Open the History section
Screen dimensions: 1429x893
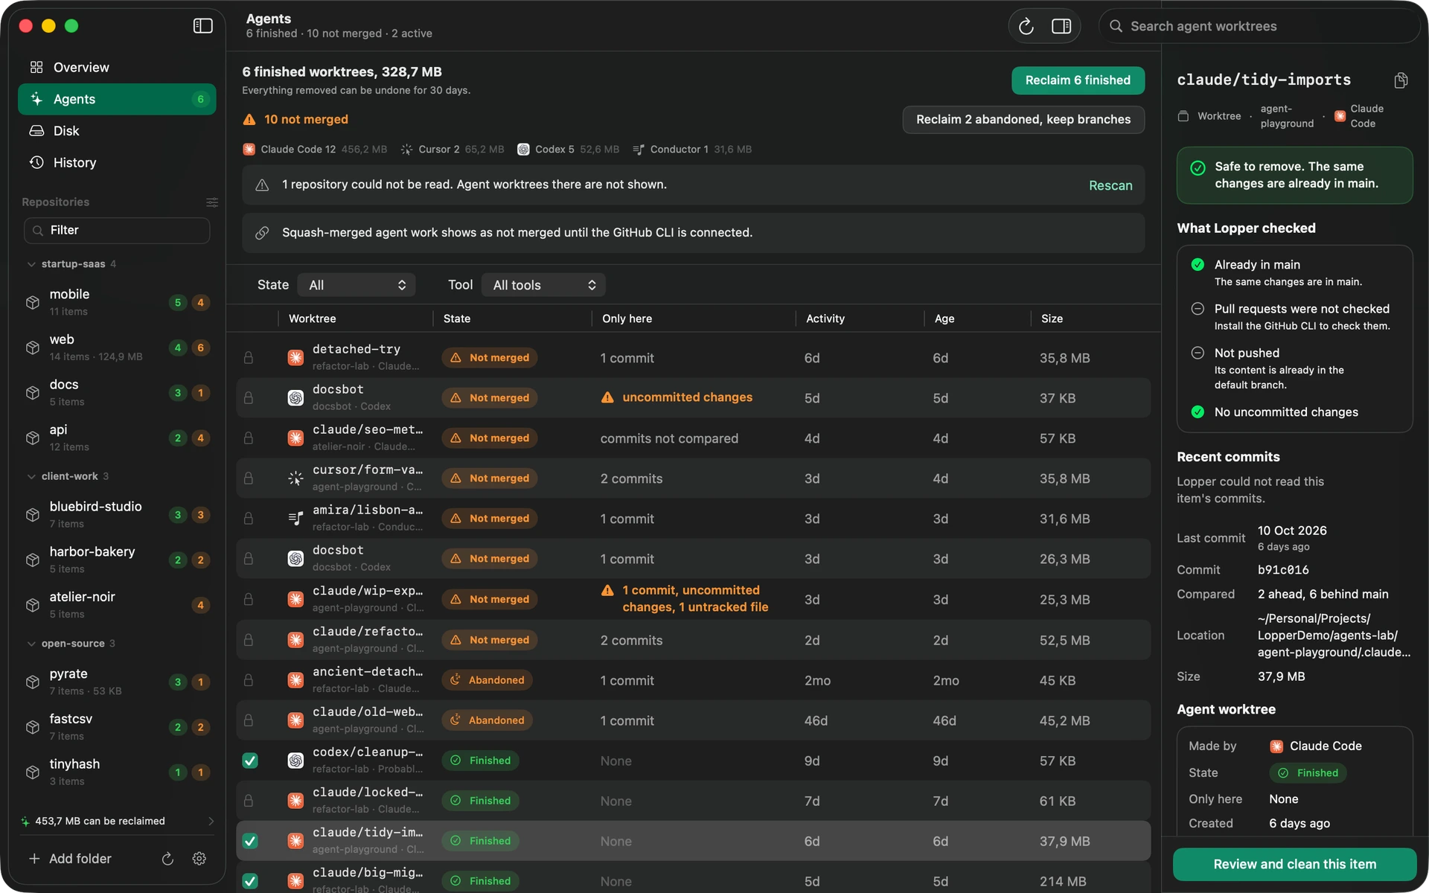(x=117, y=163)
